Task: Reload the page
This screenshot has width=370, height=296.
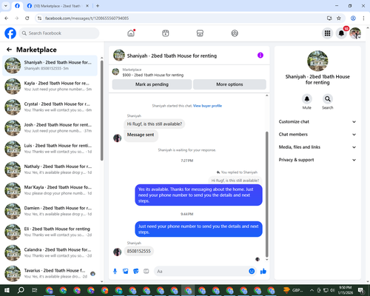Action: coord(27,18)
